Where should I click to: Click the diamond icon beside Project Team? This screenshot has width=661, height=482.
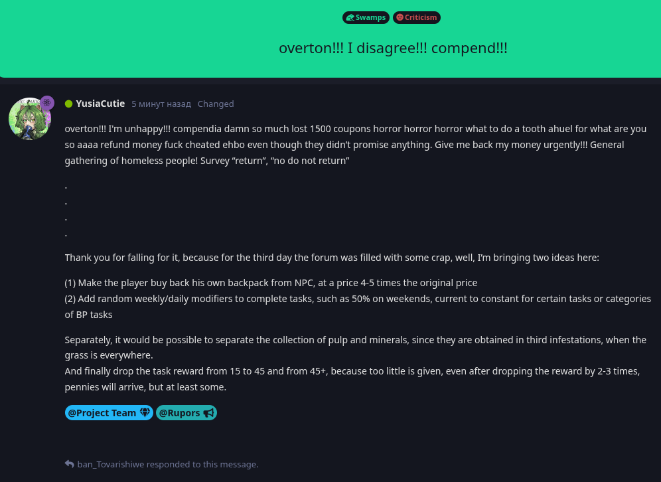[x=145, y=412]
